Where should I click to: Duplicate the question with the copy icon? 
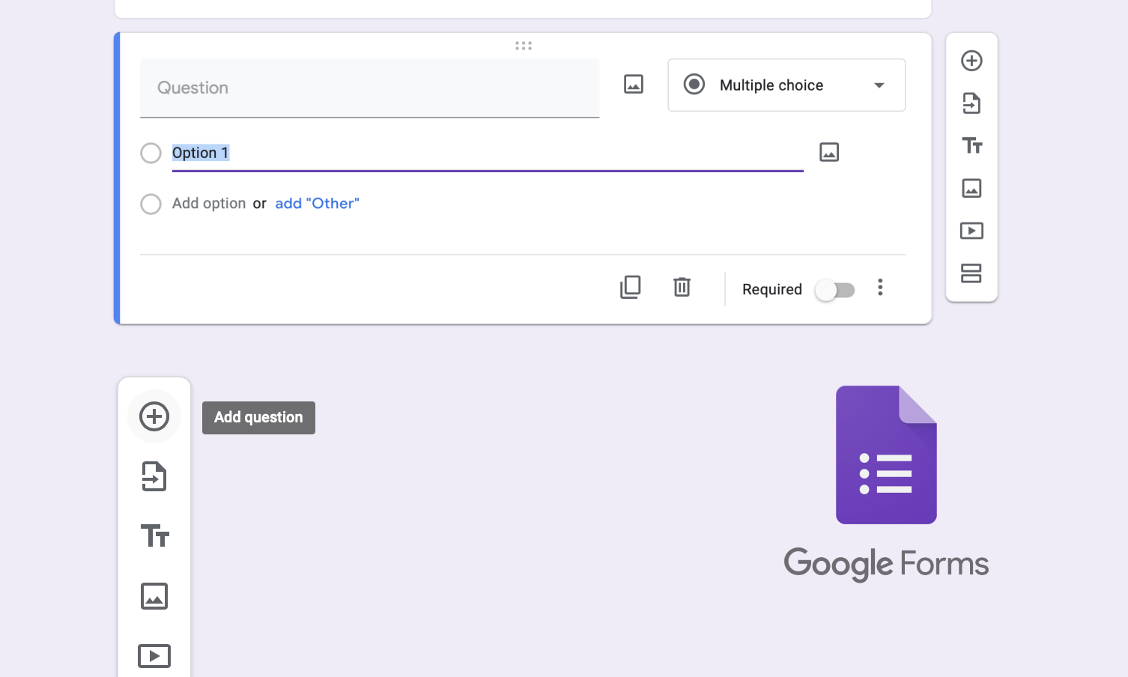click(631, 288)
